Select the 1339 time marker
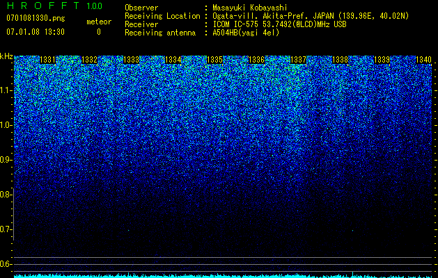 (x=382, y=60)
